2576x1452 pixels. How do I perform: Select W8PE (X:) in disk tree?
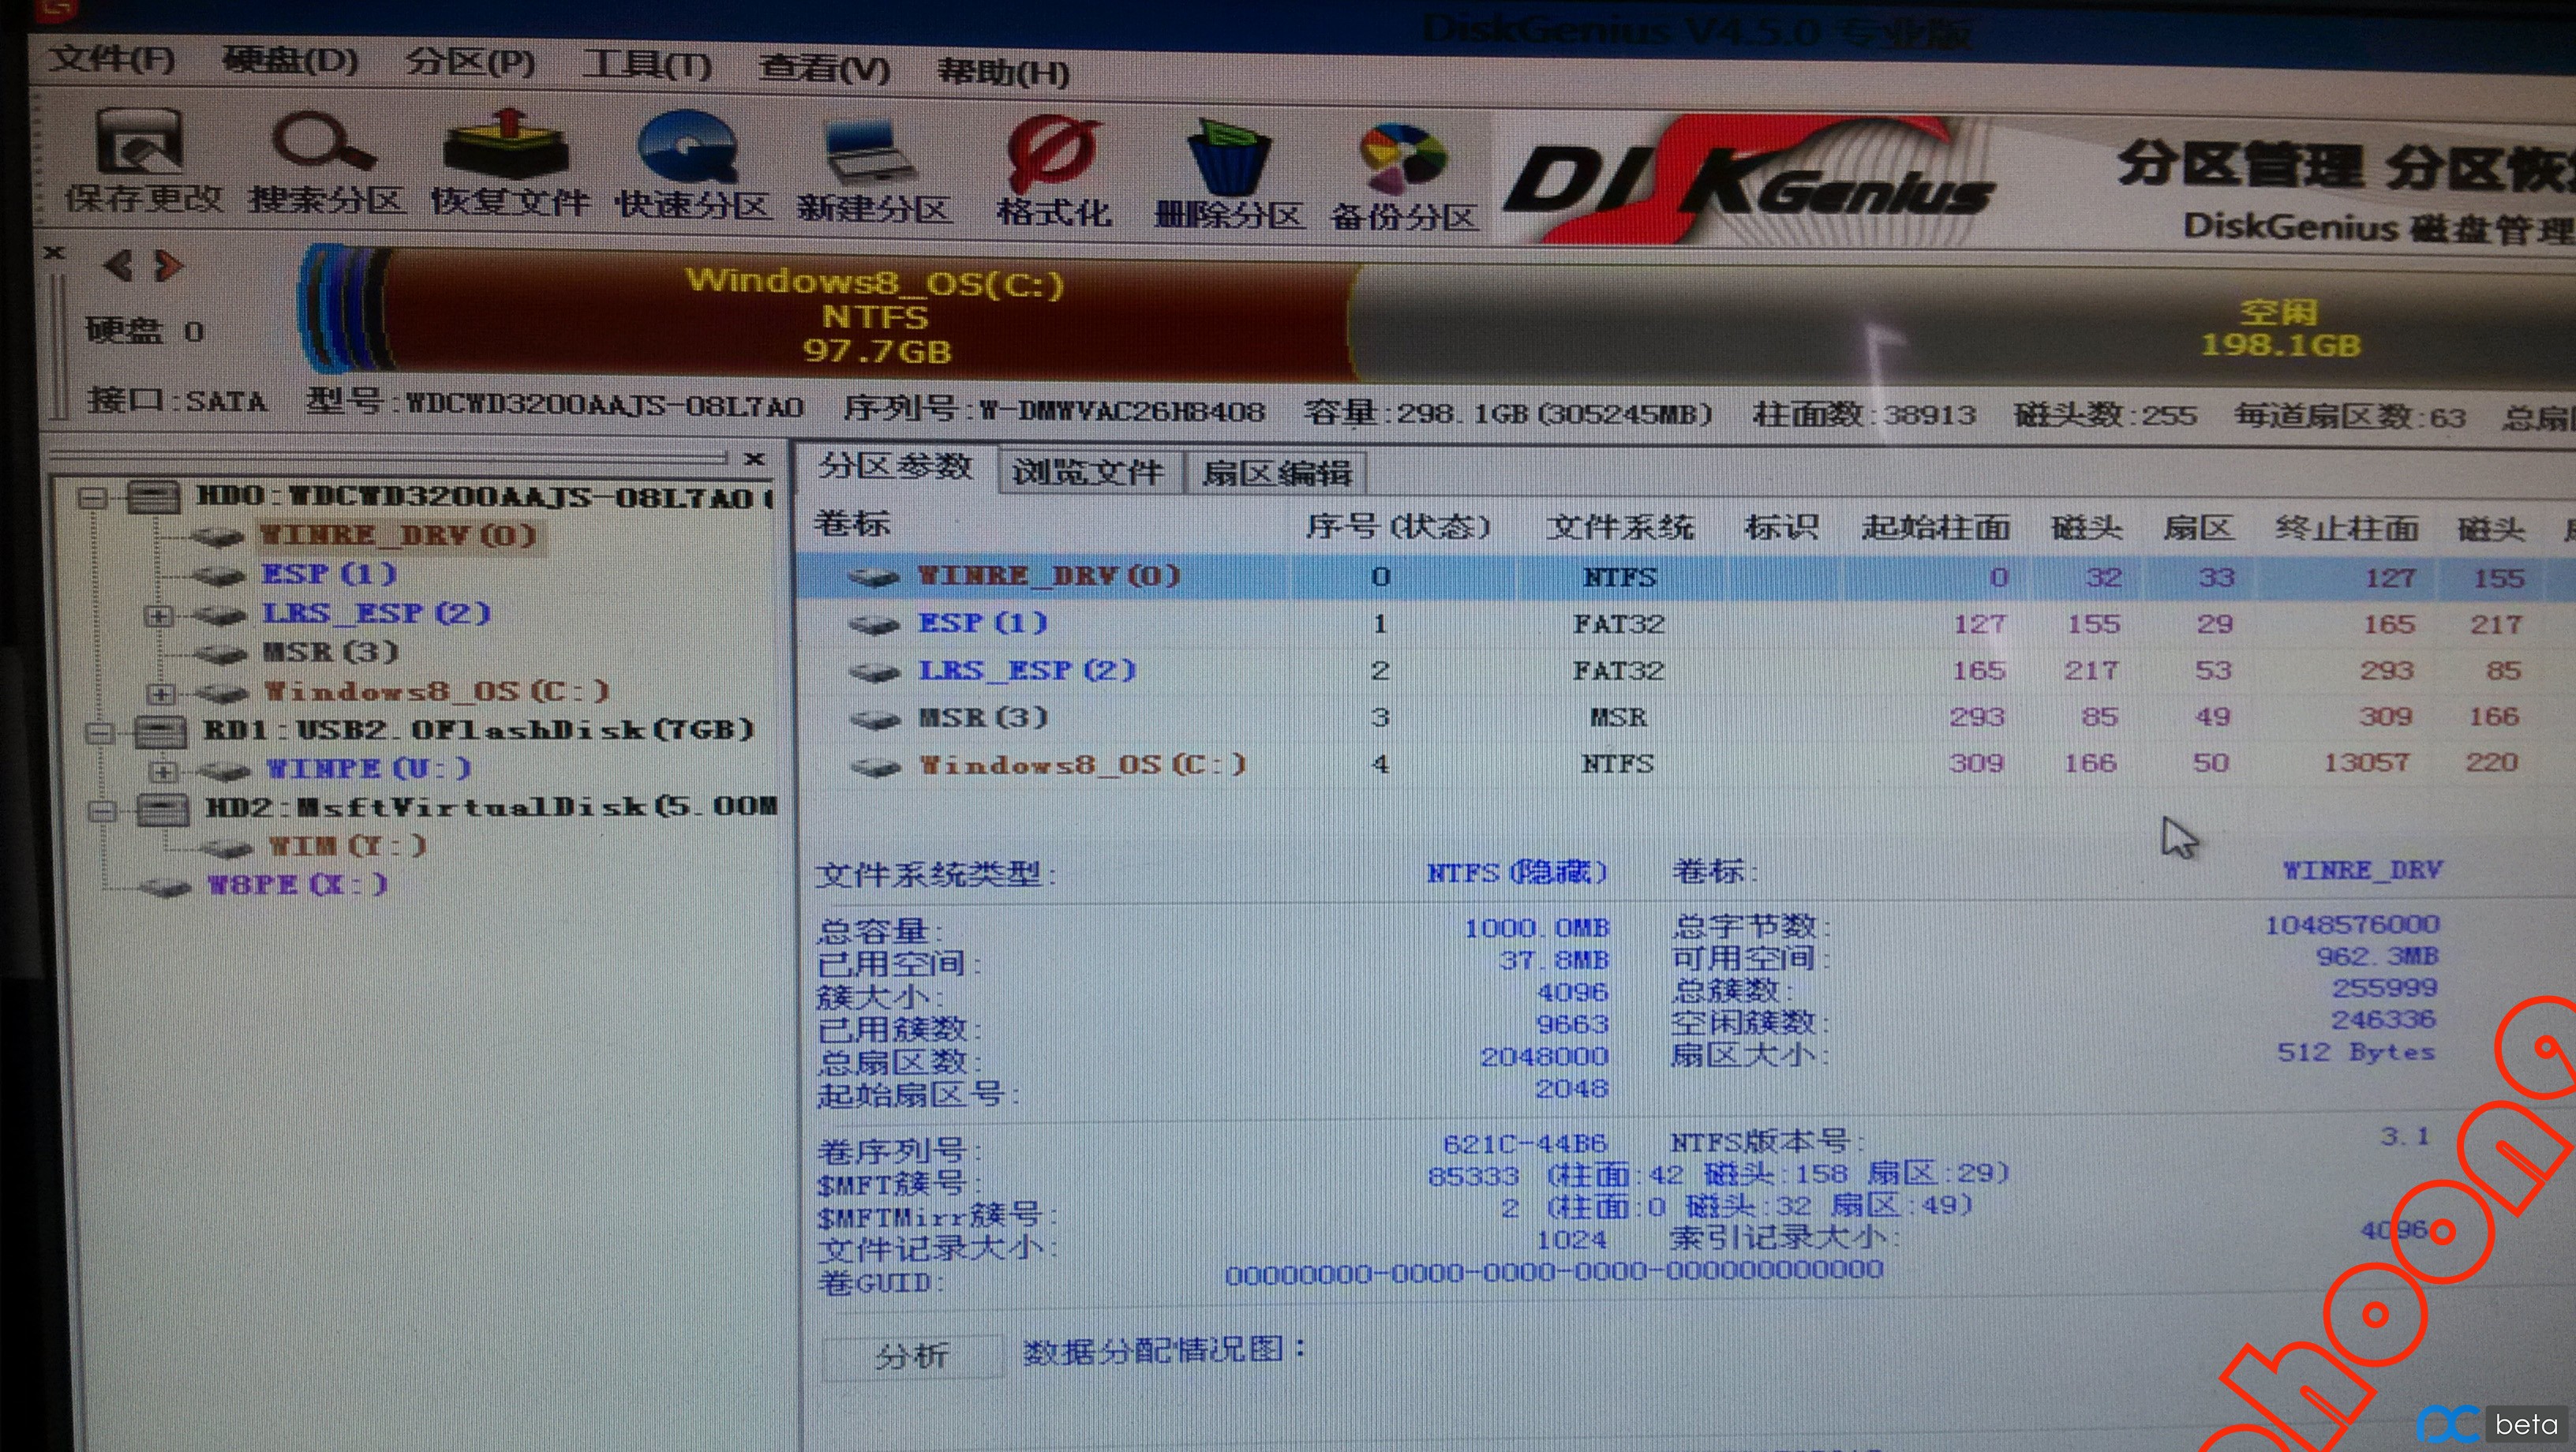(297, 886)
